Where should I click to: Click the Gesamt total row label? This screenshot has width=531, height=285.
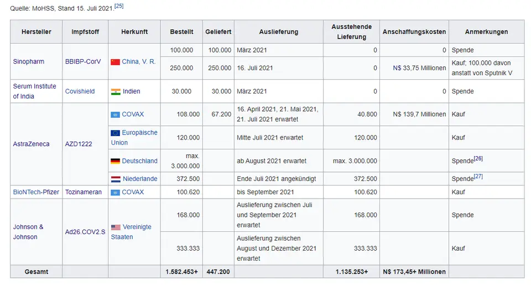[x=37, y=272]
